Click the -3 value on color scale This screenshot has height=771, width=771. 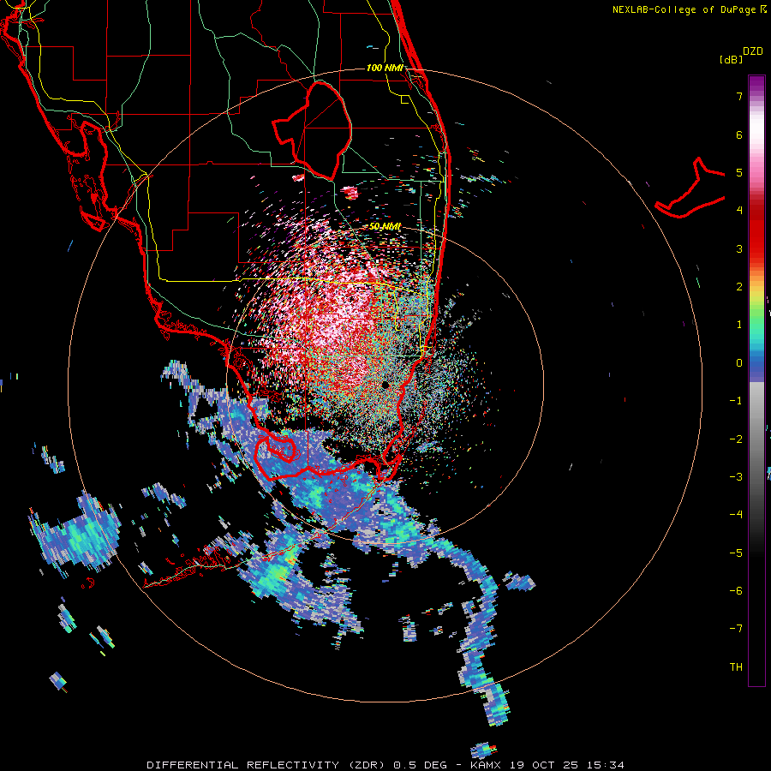point(736,477)
